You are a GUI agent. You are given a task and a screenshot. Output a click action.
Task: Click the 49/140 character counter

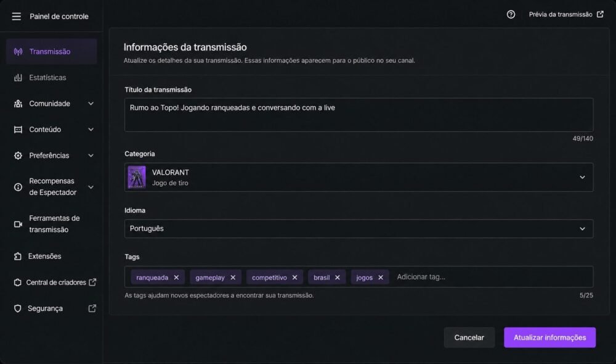(583, 139)
